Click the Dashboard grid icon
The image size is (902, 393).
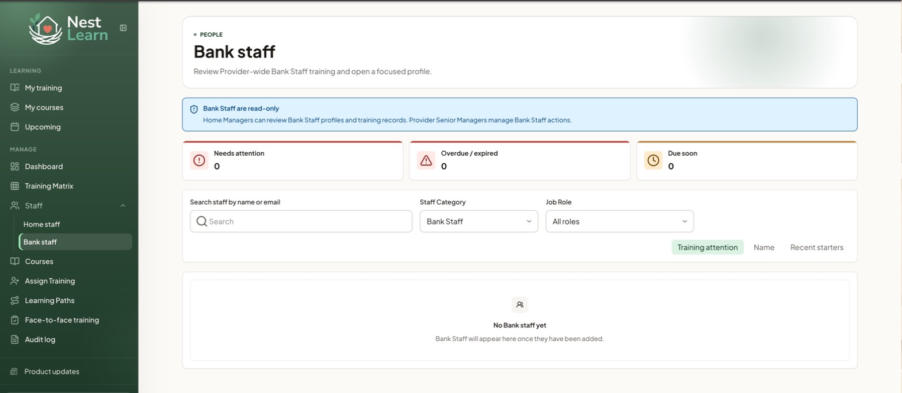coord(15,167)
